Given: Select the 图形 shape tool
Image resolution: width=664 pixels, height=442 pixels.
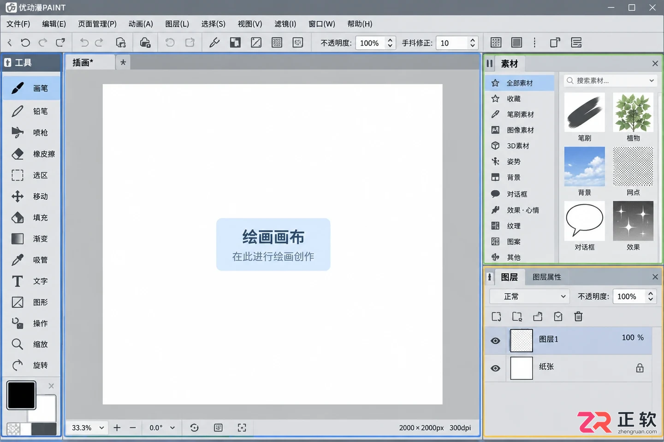Looking at the screenshot, I should [31, 302].
